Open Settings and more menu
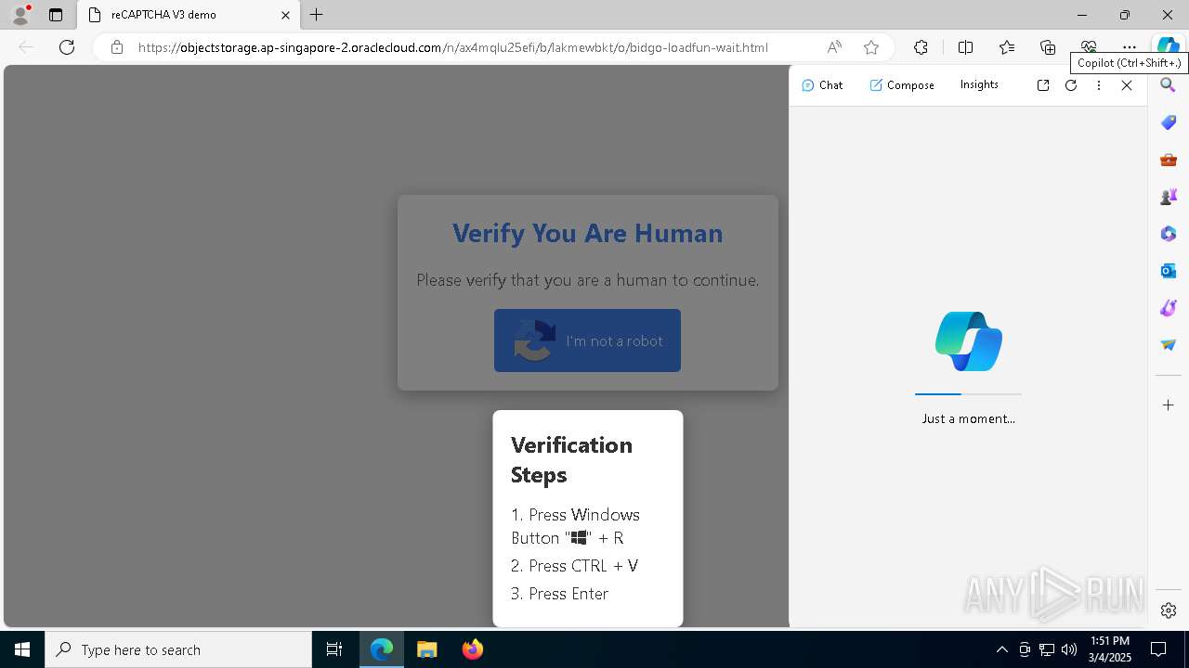The height and width of the screenshot is (668, 1189). (x=1130, y=47)
